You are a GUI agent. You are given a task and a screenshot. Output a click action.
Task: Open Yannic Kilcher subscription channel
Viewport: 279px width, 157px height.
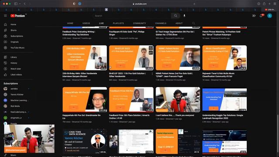point(17,95)
